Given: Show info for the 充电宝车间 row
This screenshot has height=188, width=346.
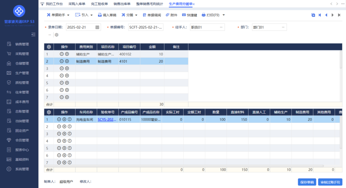Looking at the screenshot, I should (x=70, y=119).
